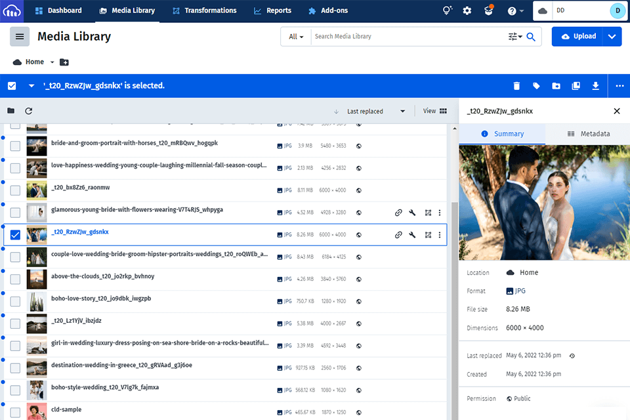This screenshot has height=420, width=630.
Task: Go to the Dashboard menu item
Action: pos(58,10)
